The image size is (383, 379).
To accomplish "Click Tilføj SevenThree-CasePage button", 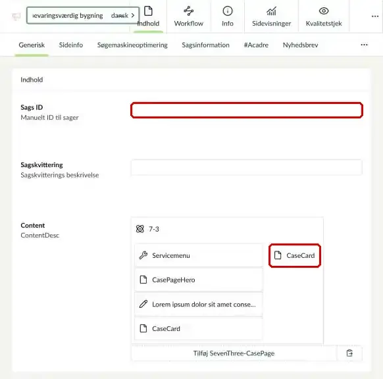I will point(234,353).
